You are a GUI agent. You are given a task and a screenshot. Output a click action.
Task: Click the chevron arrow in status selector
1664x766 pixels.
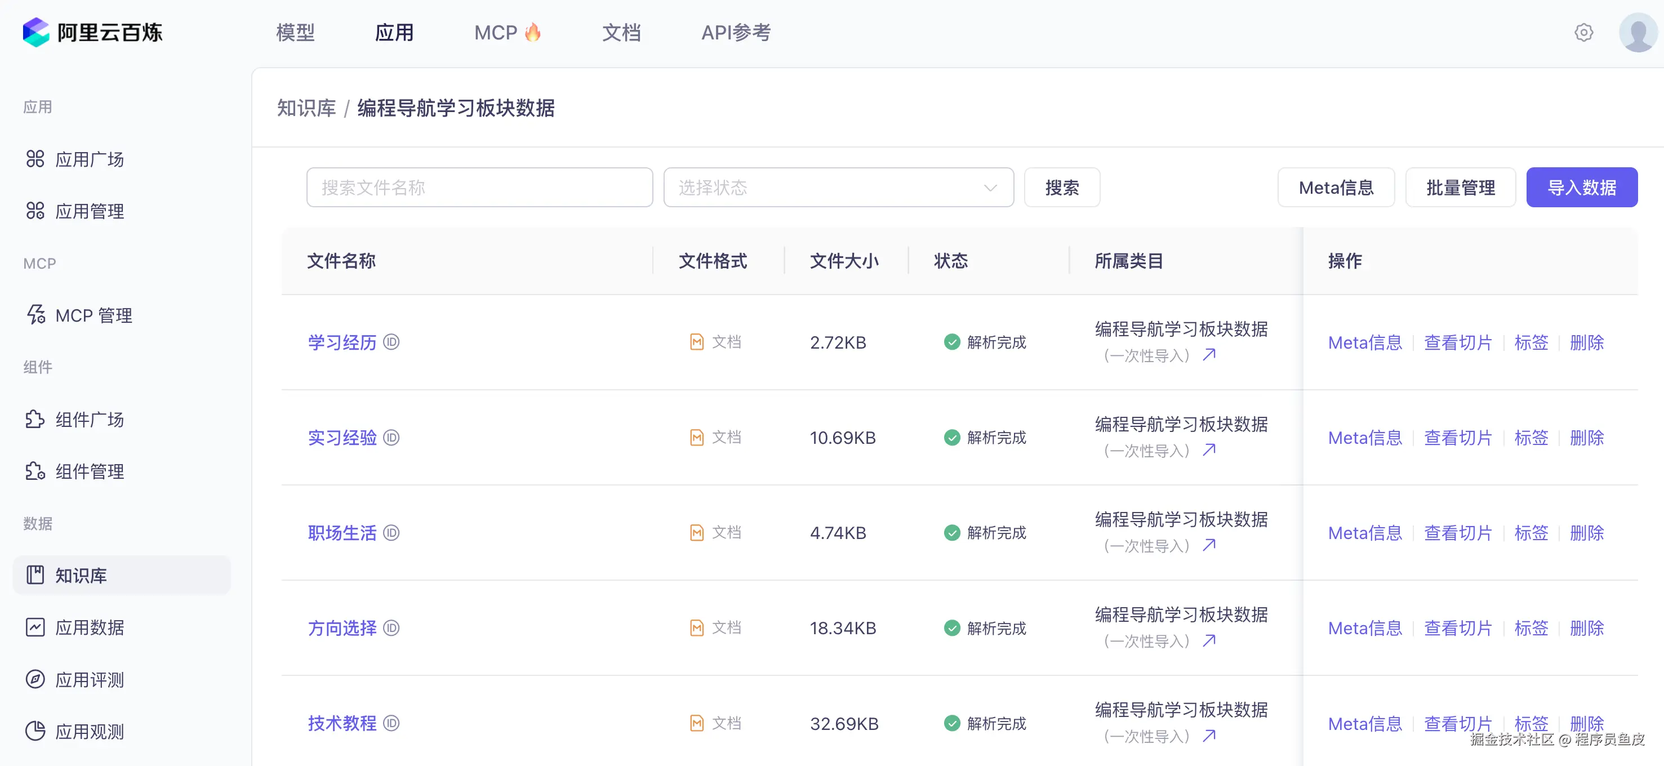(x=990, y=188)
